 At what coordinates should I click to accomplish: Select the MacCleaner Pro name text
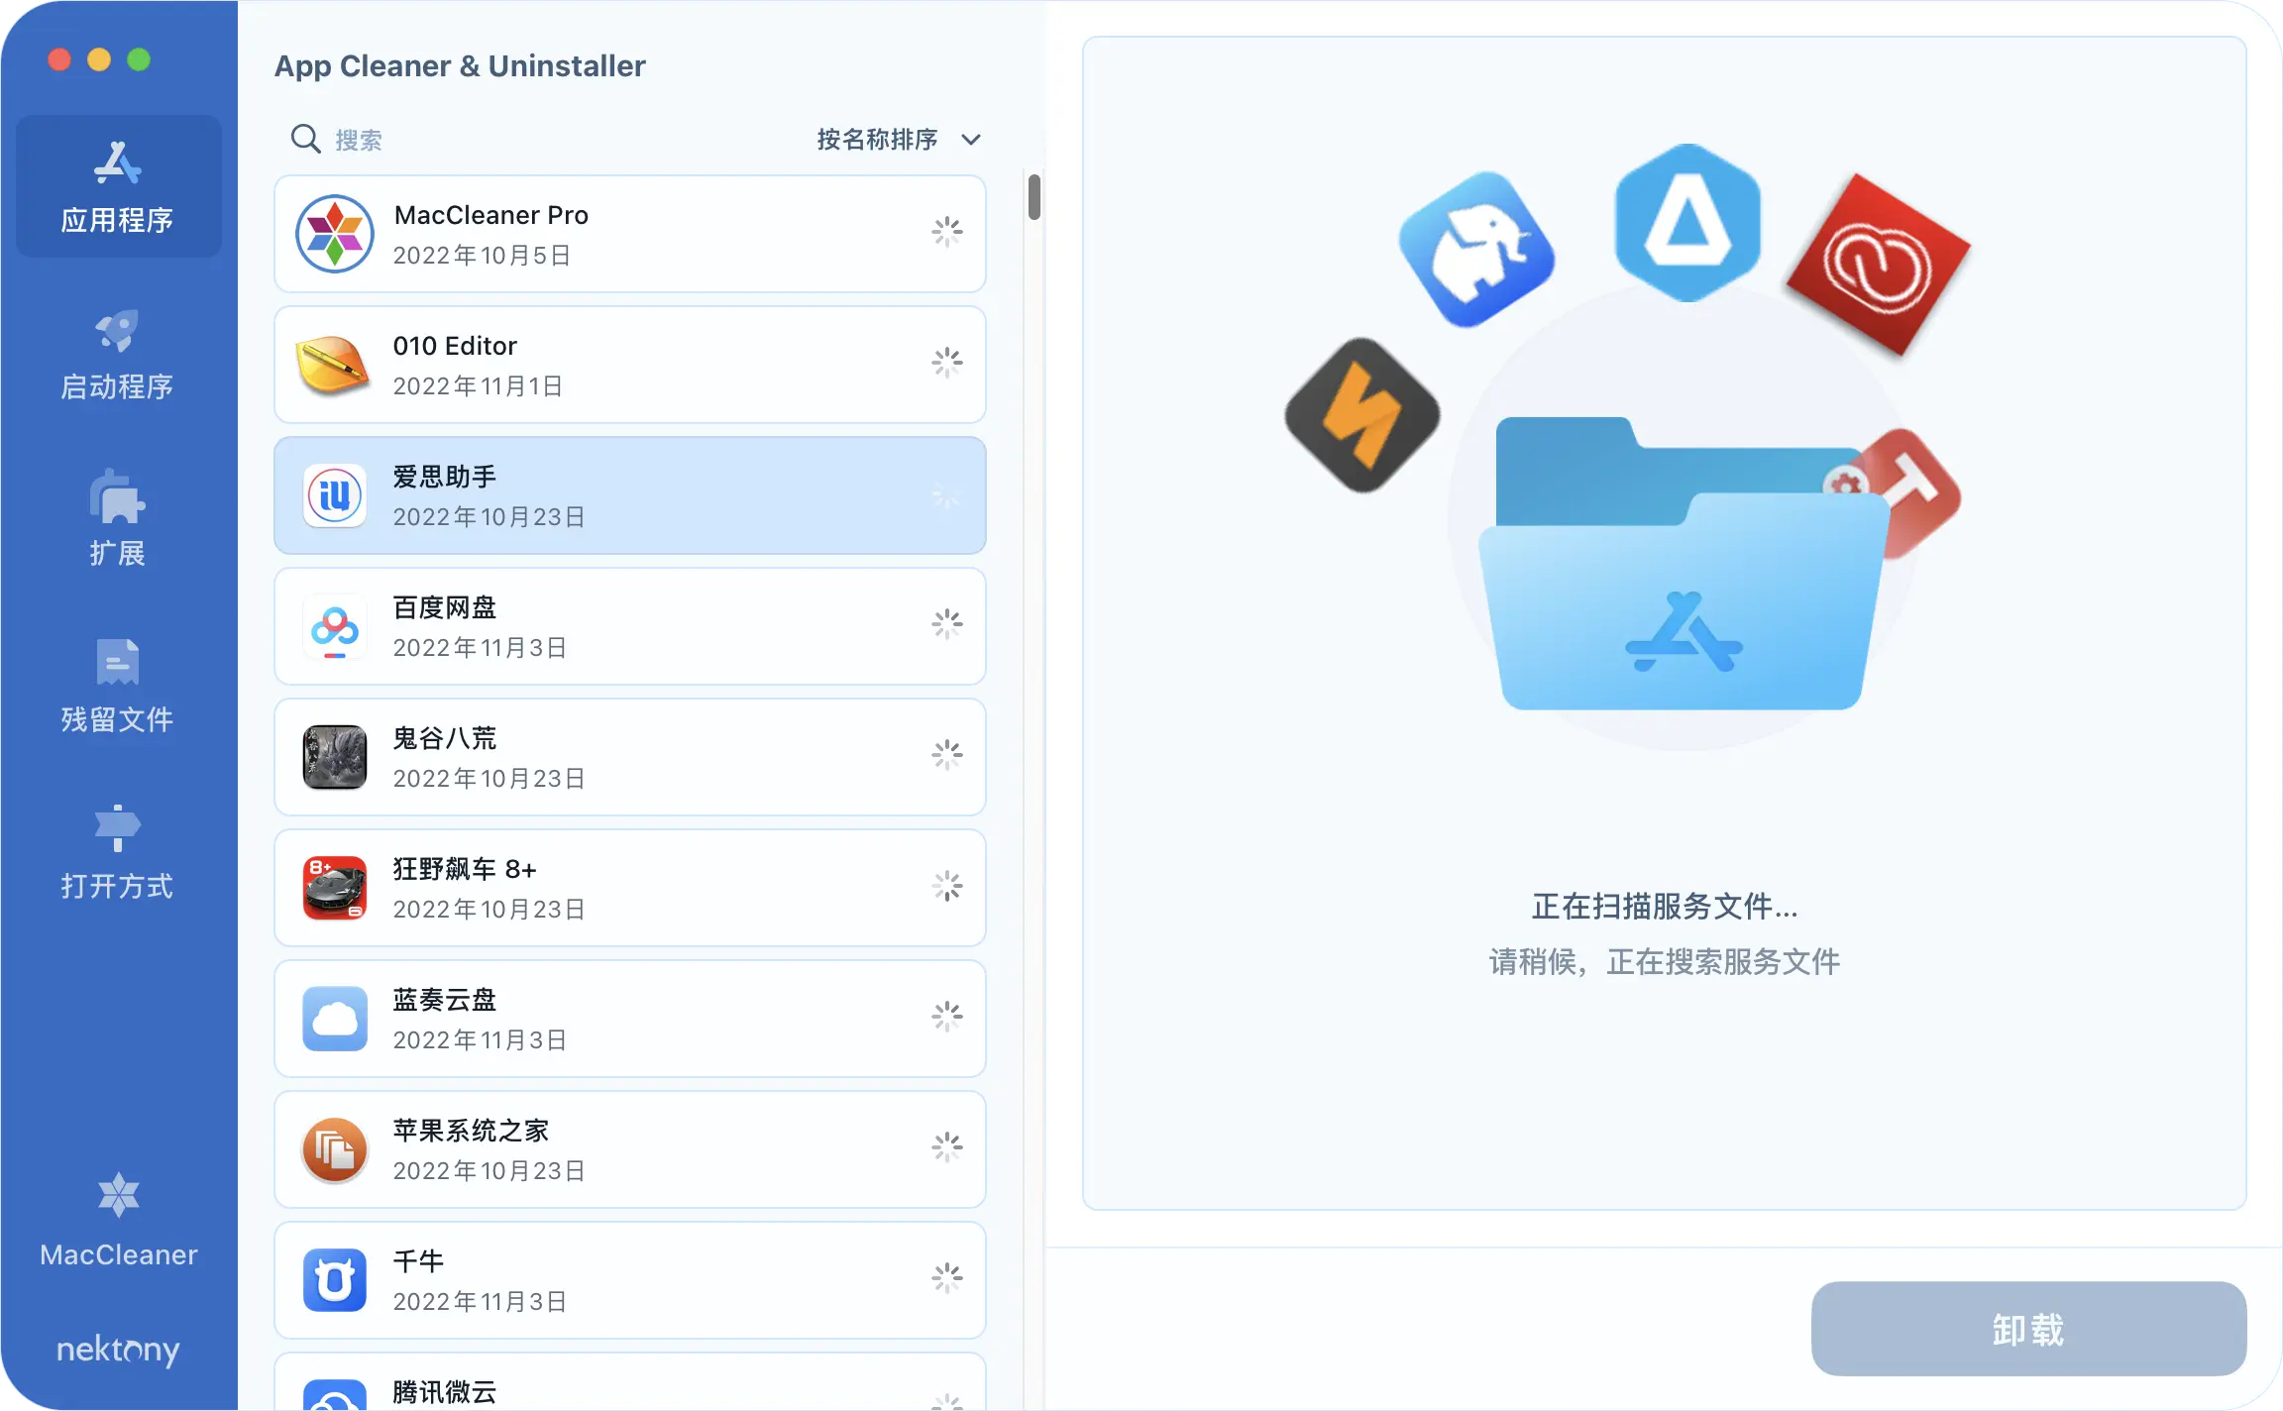490,215
